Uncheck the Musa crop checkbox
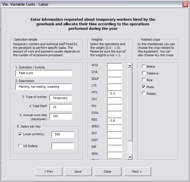 click(x=144, y=87)
